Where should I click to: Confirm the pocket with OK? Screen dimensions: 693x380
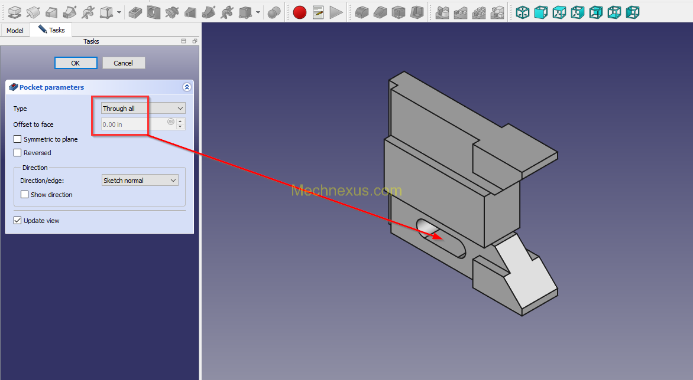coord(76,63)
